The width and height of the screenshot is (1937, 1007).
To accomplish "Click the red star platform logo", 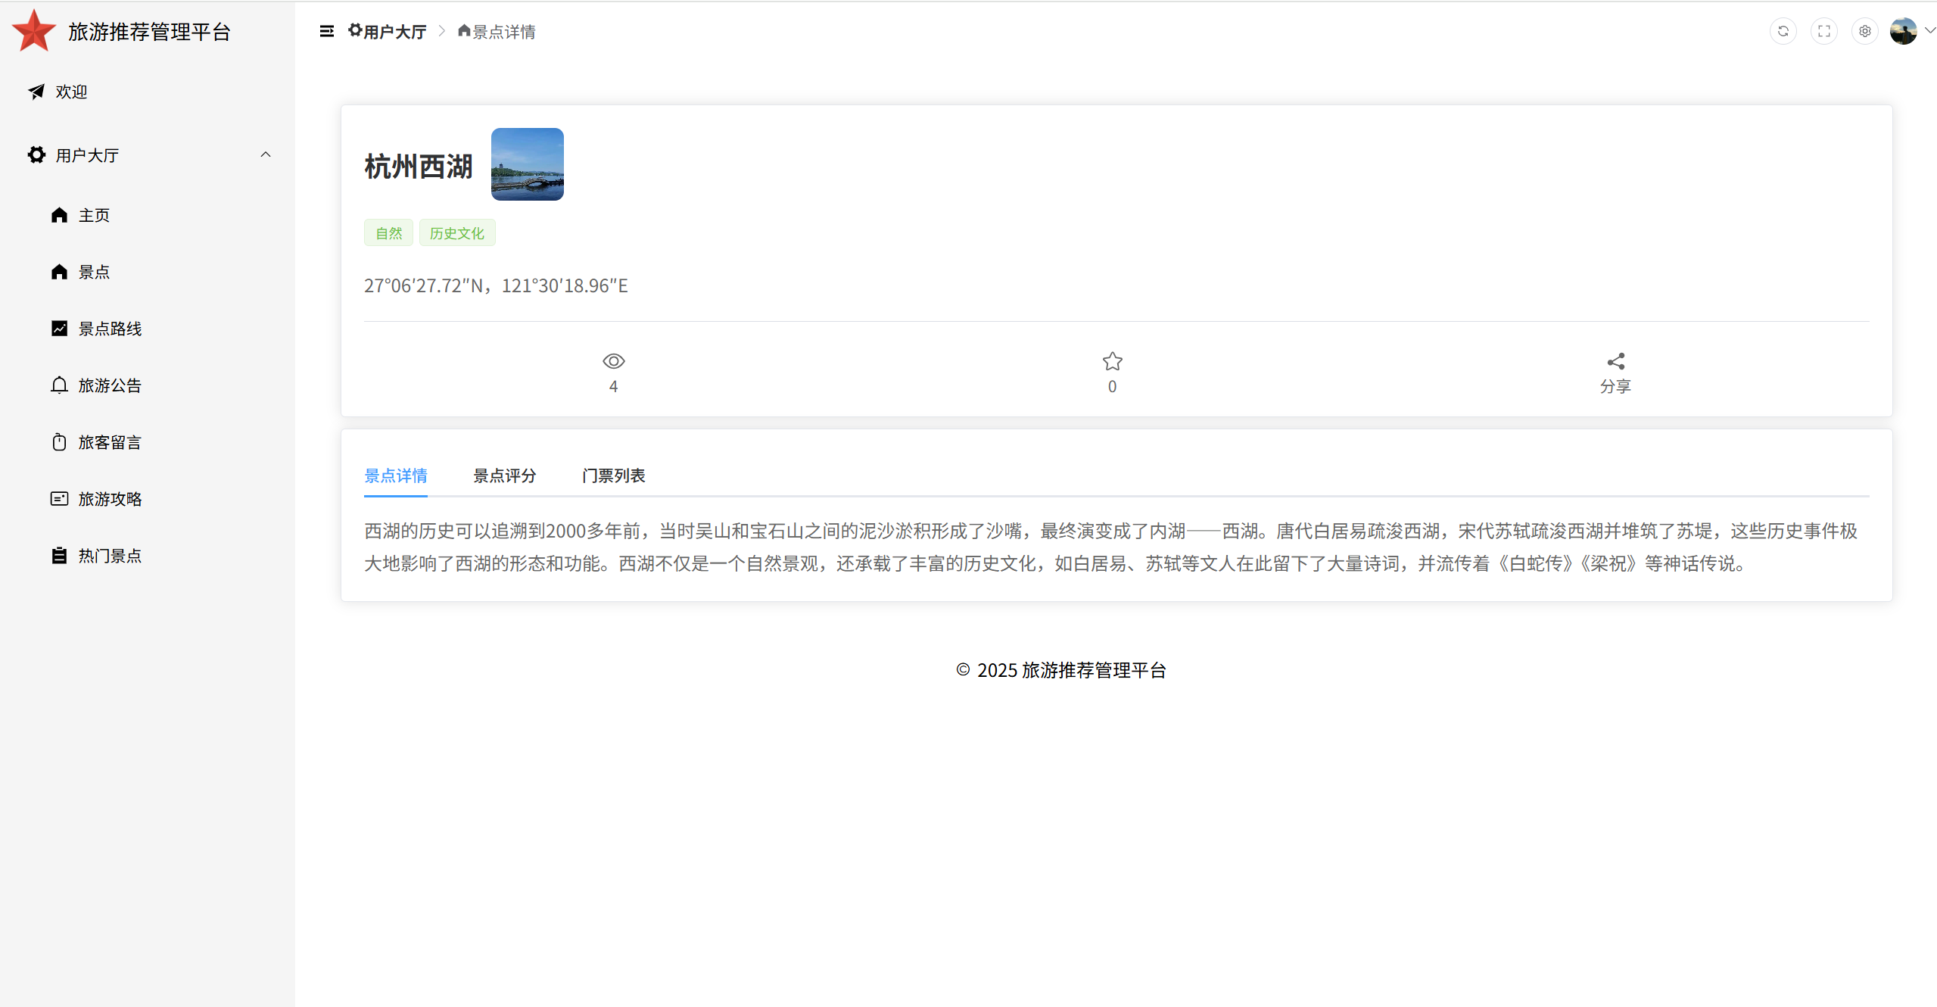I will point(34,31).
